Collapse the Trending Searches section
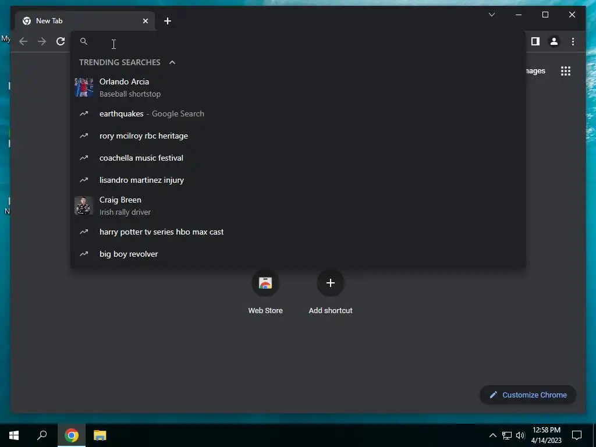The image size is (596, 447). pyautogui.click(x=172, y=62)
